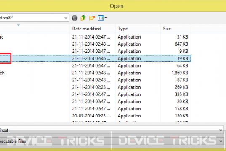Expand the file name history dropdown
Viewport: 226px width, 151px height.
[x=221, y=130]
